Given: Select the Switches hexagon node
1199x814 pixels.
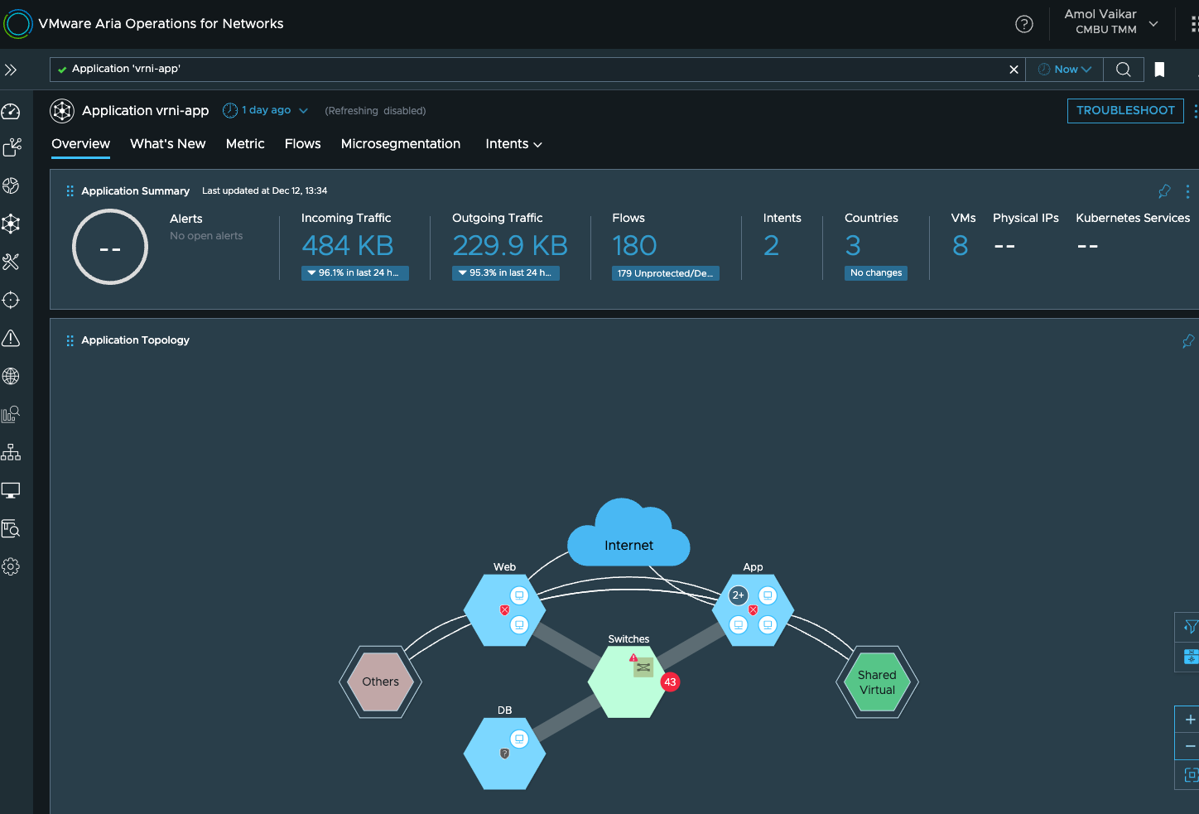Looking at the screenshot, I should (628, 682).
